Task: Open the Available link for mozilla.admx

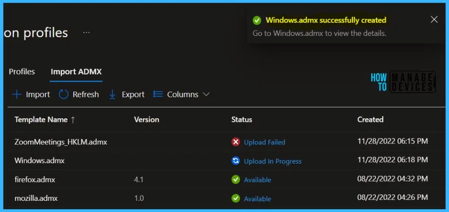Action: pyautogui.click(x=258, y=199)
